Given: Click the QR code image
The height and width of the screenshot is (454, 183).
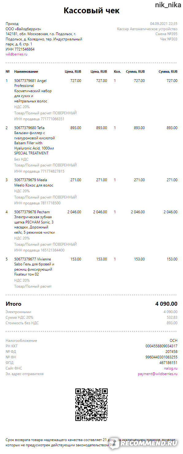Looking at the screenshot, I should click(91, 405).
